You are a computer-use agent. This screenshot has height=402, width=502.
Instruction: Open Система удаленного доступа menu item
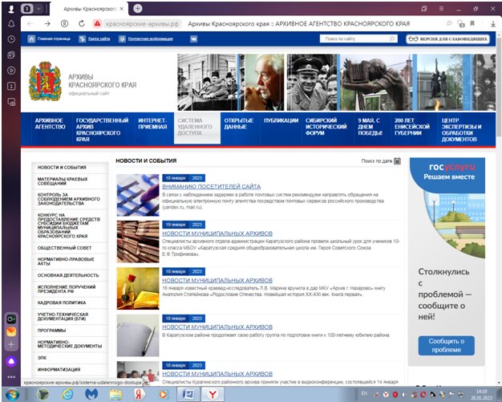(x=197, y=127)
